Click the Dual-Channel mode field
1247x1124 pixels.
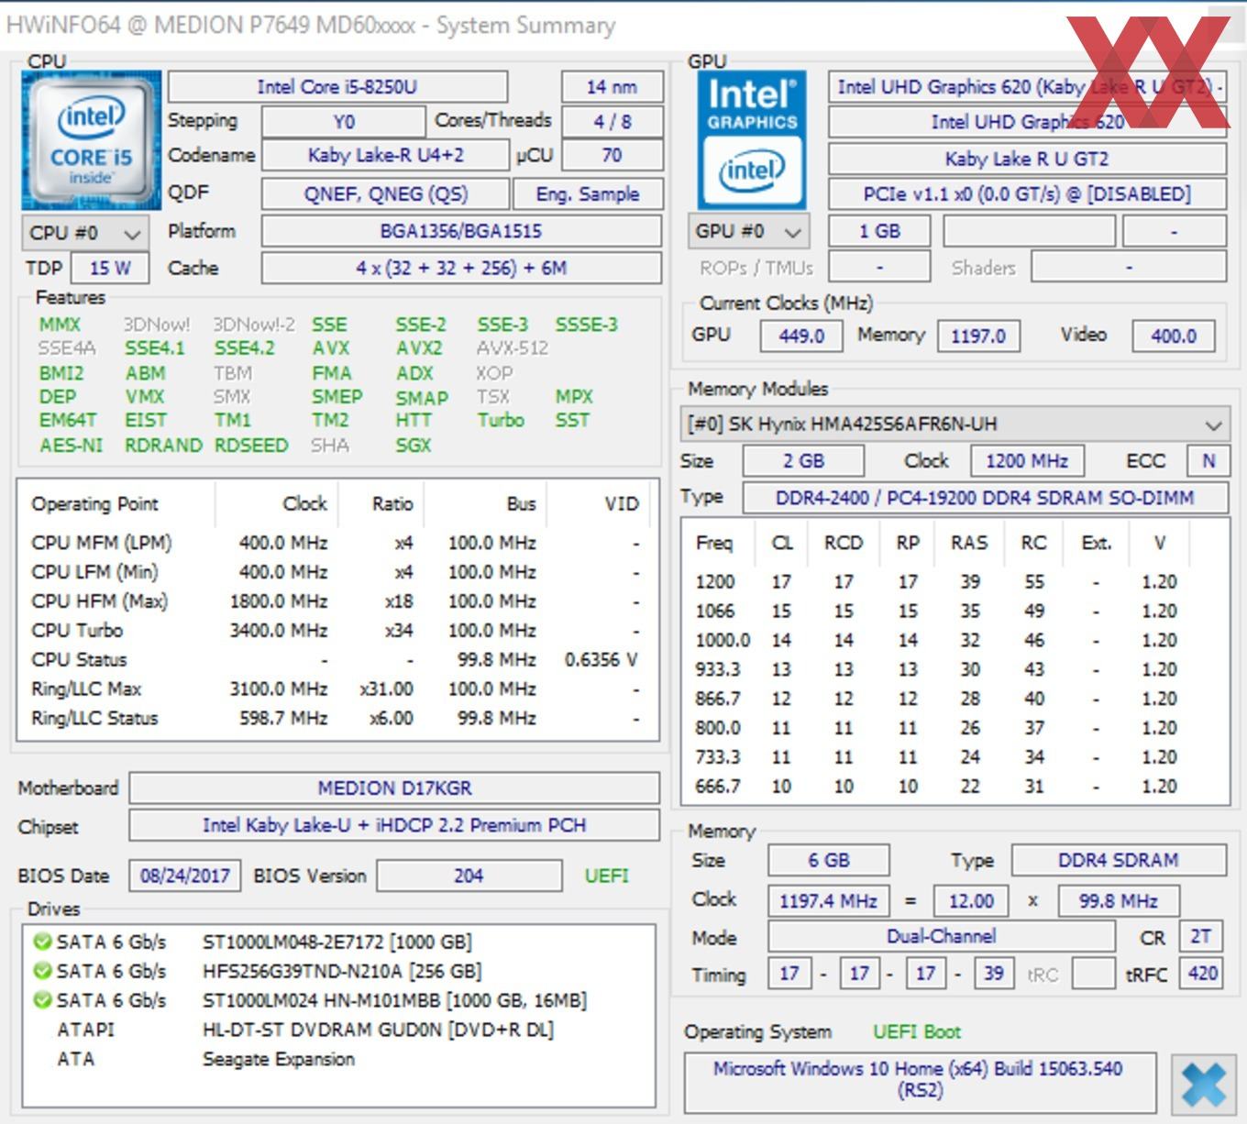941,937
